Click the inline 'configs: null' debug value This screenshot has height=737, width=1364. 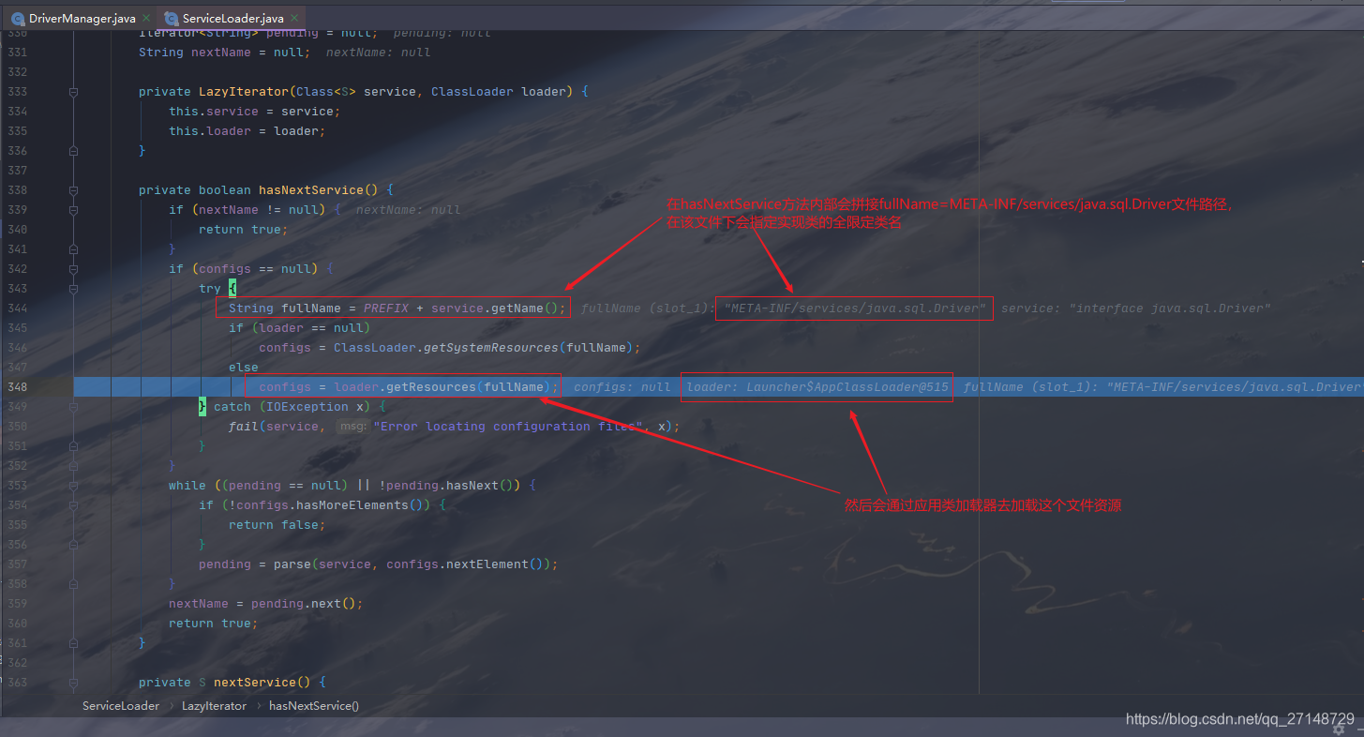[x=622, y=387]
